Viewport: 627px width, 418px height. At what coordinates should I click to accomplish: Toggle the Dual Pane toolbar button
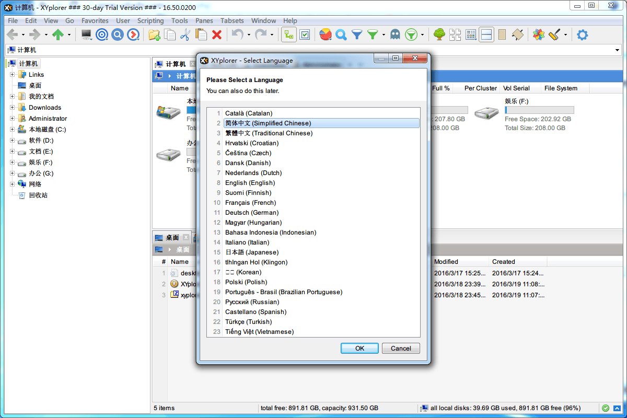(x=486, y=35)
